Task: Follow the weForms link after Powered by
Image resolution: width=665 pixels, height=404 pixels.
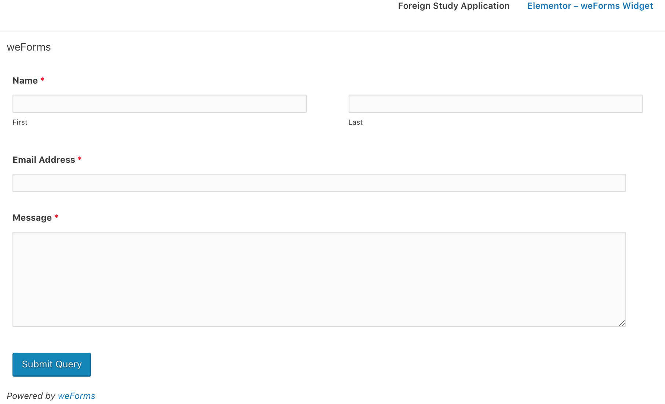Action: (76, 396)
